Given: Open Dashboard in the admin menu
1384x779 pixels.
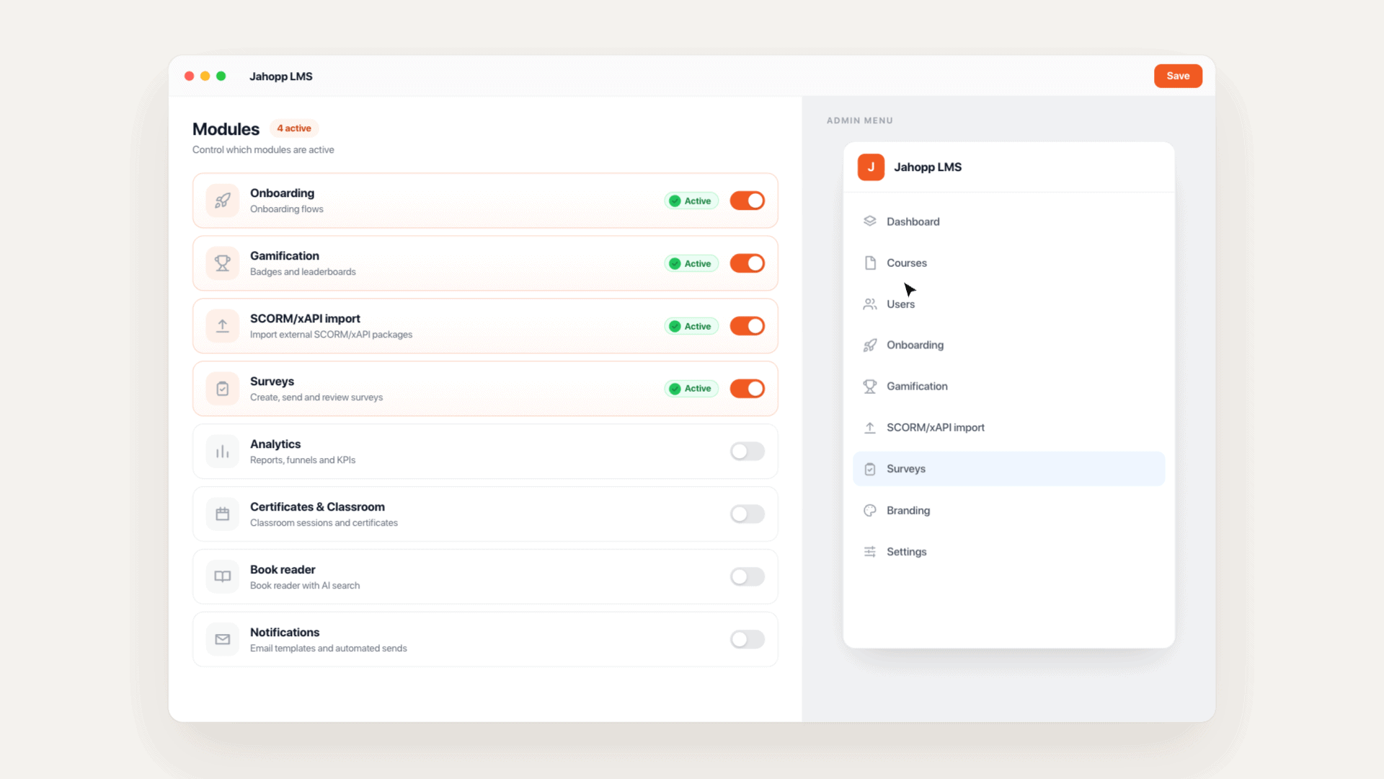Looking at the screenshot, I should pyautogui.click(x=1008, y=221).
